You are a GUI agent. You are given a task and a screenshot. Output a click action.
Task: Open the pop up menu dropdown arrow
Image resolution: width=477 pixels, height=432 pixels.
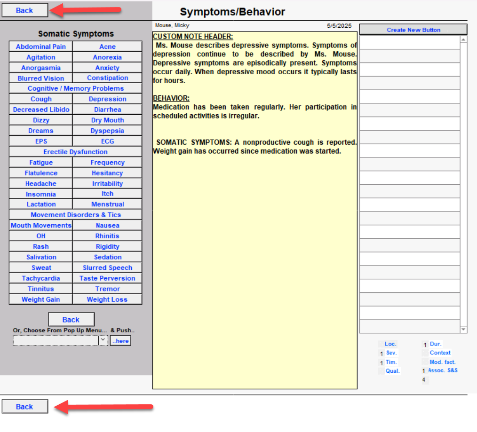point(103,340)
